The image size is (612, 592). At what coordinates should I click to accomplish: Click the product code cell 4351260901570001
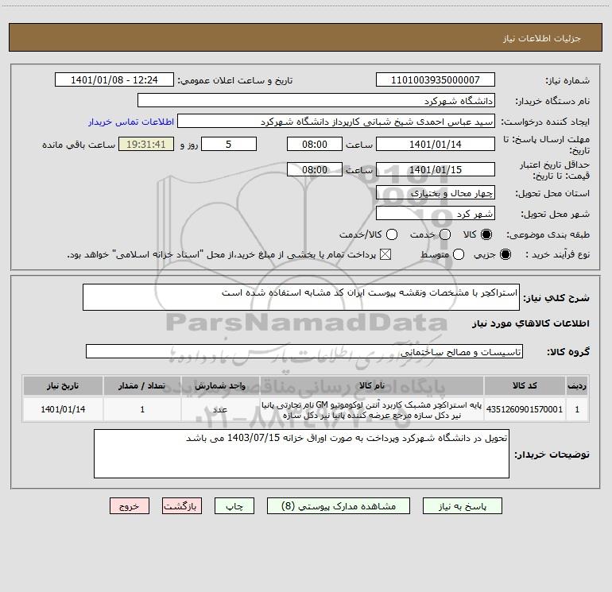[x=525, y=409]
